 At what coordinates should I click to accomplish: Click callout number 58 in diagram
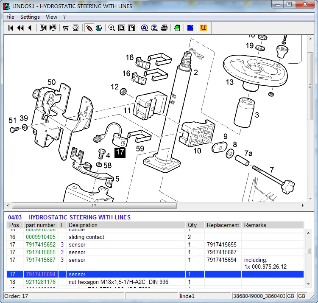pyautogui.click(x=108, y=166)
